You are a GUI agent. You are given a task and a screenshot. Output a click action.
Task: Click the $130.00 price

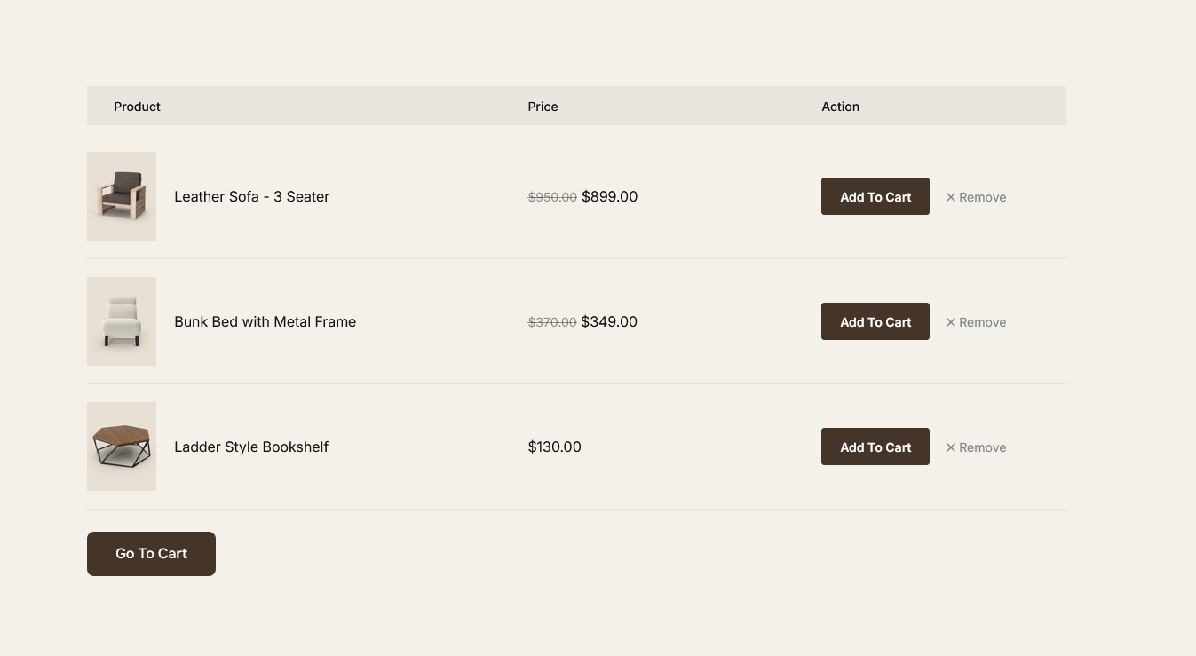click(x=554, y=447)
